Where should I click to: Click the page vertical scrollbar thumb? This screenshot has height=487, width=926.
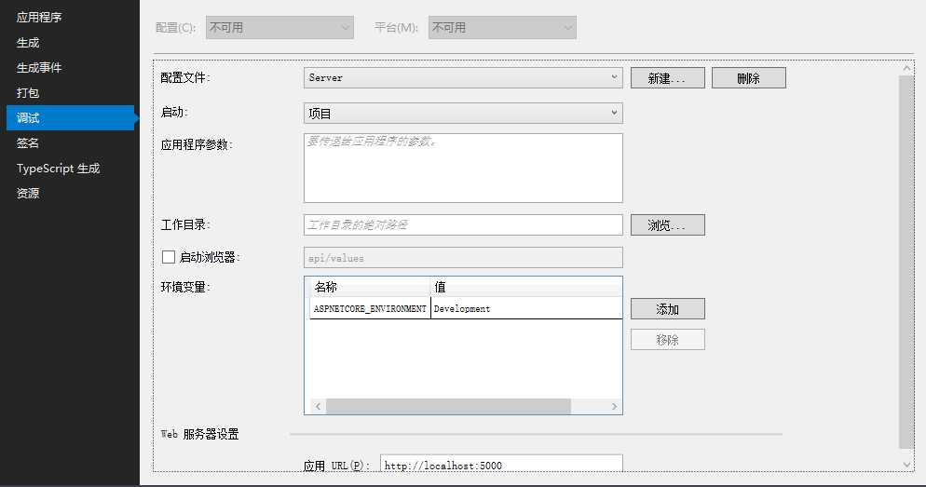tap(906, 262)
